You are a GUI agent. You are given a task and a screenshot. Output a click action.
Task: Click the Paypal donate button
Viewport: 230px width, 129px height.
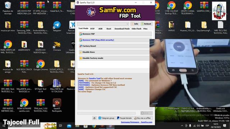point(124,118)
